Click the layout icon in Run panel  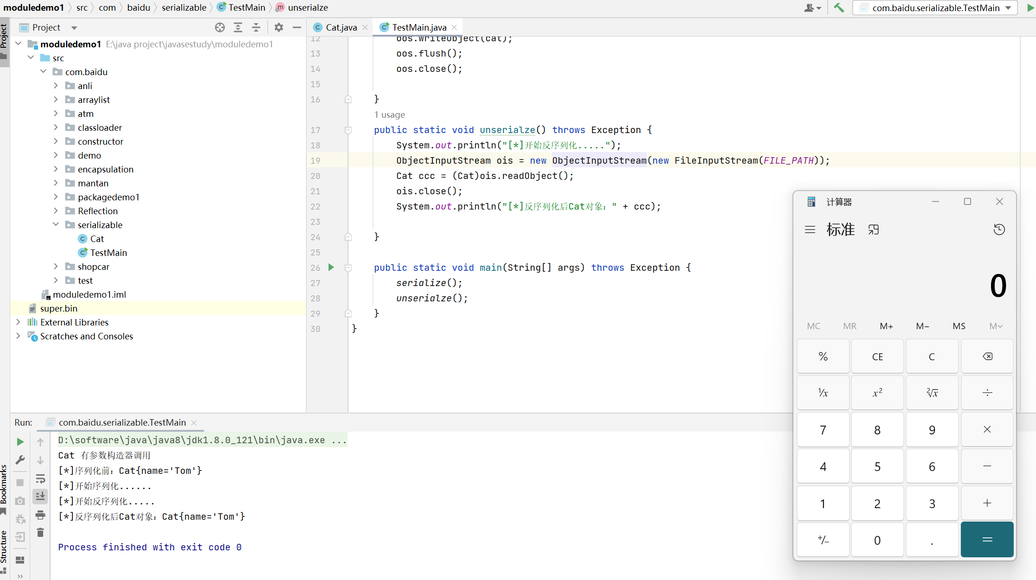coord(20,560)
